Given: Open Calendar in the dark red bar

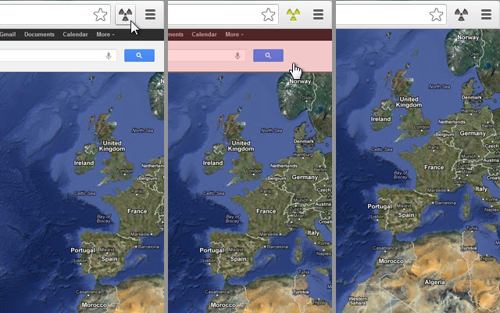Looking at the screenshot, I should 204,34.
